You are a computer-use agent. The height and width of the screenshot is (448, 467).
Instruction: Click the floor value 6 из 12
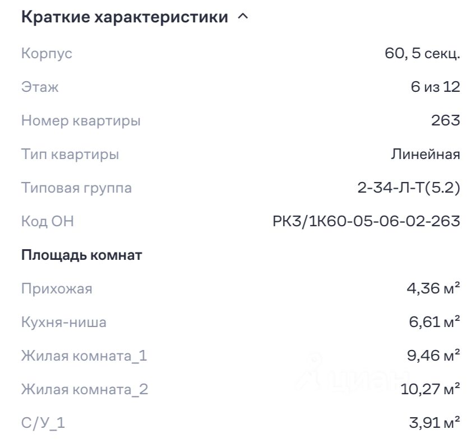tap(435, 87)
